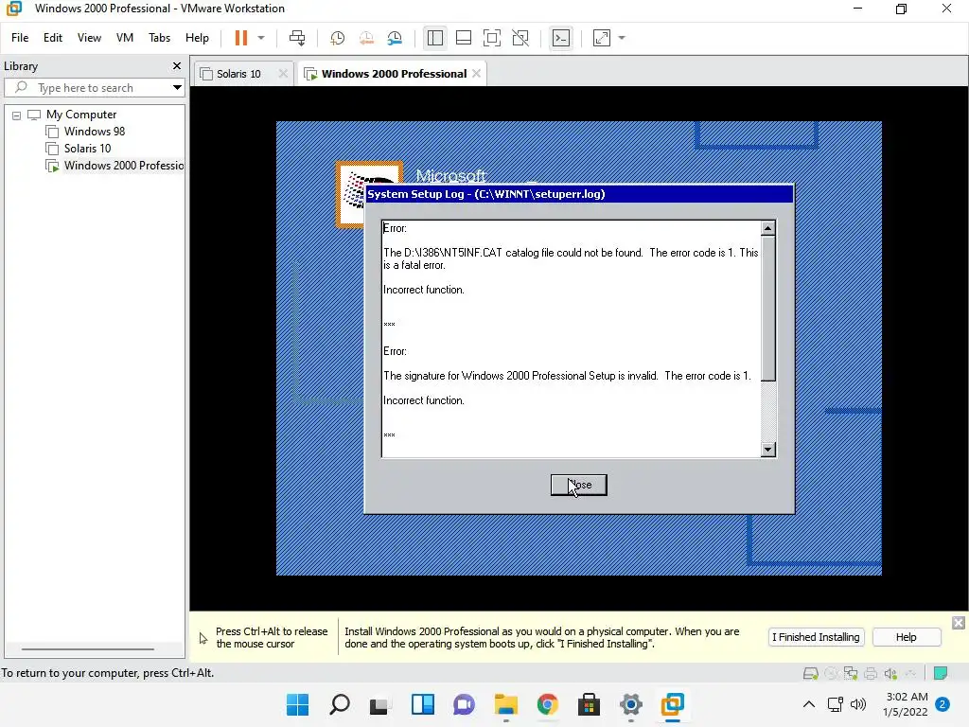This screenshot has height=727, width=969.
Task: Open Settings from the taskbar
Action: click(631, 704)
